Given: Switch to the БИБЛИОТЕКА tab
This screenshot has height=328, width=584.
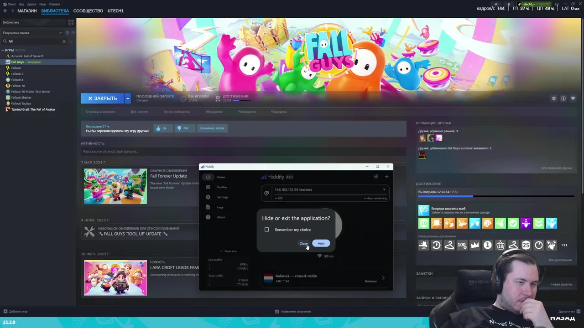Looking at the screenshot, I should 55,10.
